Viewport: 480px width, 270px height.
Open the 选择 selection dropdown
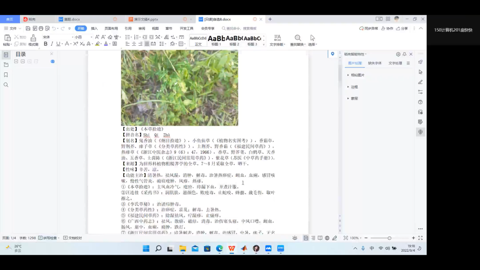coord(312,40)
